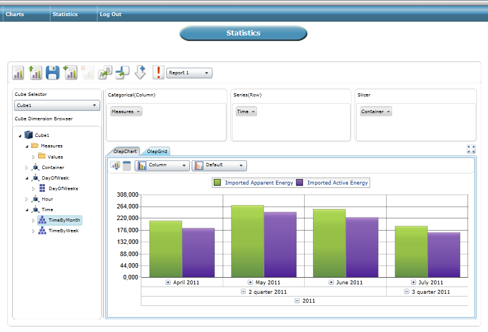Expand the Container dimension tree node
Screen dimensions: 488x332
coord(26,167)
